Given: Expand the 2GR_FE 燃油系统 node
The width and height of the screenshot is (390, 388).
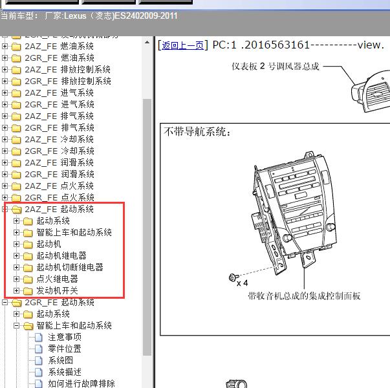Looking at the screenshot, I should click(5, 58).
